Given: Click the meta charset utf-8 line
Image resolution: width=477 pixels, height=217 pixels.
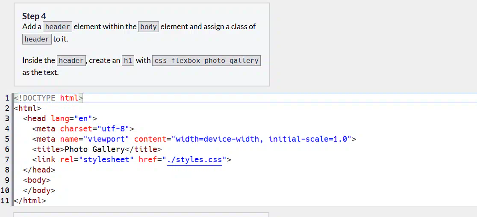Looking at the screenshot, I should 83,129.
